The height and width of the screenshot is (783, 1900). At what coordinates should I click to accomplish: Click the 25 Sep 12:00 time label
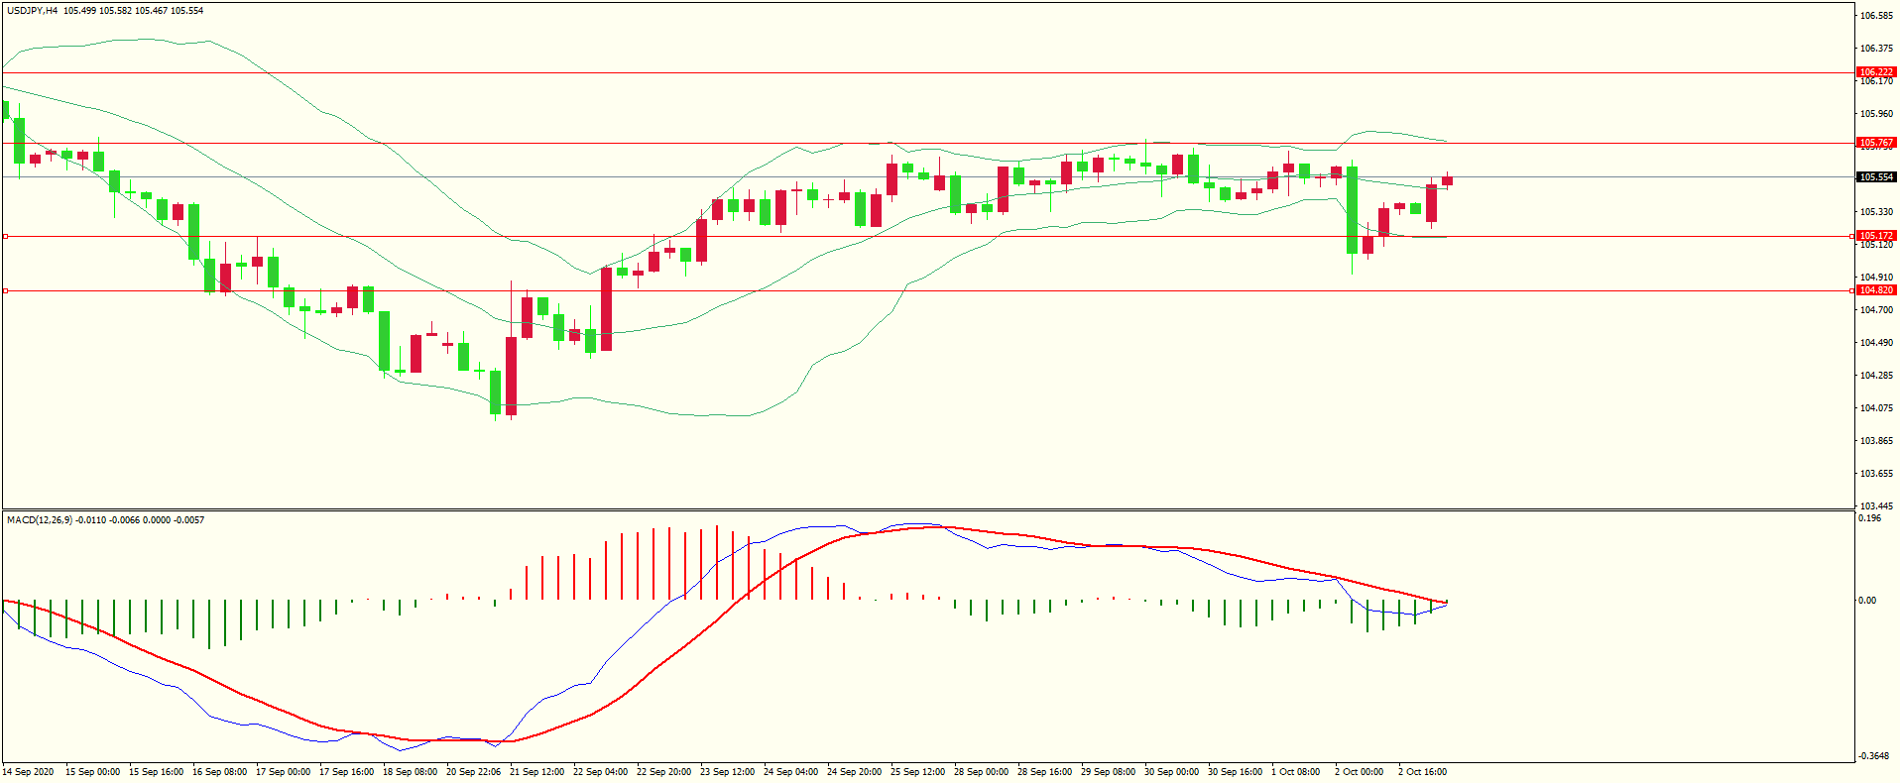(917, 772)
